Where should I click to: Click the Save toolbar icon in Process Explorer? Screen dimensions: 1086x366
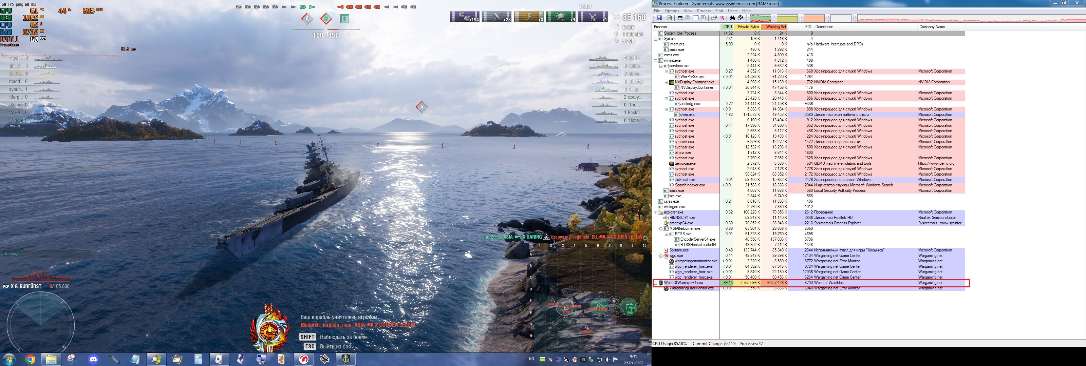pos(659,18)
